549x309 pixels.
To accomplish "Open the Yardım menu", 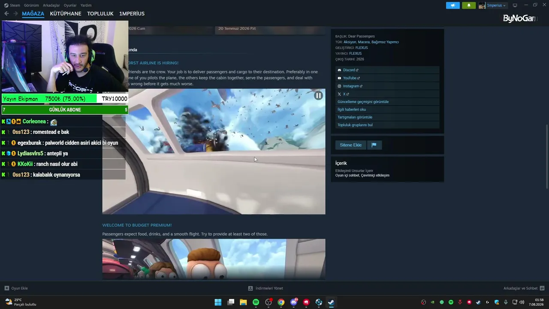I will pos(86,6).
